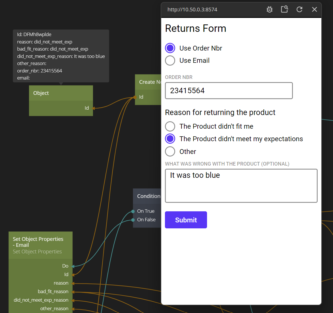
Task: Select the Object node header
Action: [x=61, y=93]
